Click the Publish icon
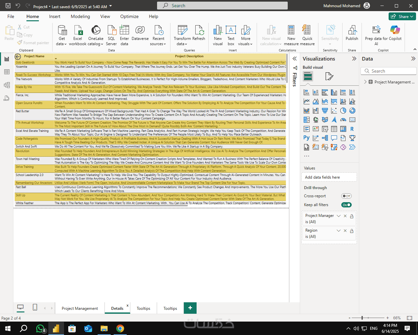418x335 pixels. point(352,33)
